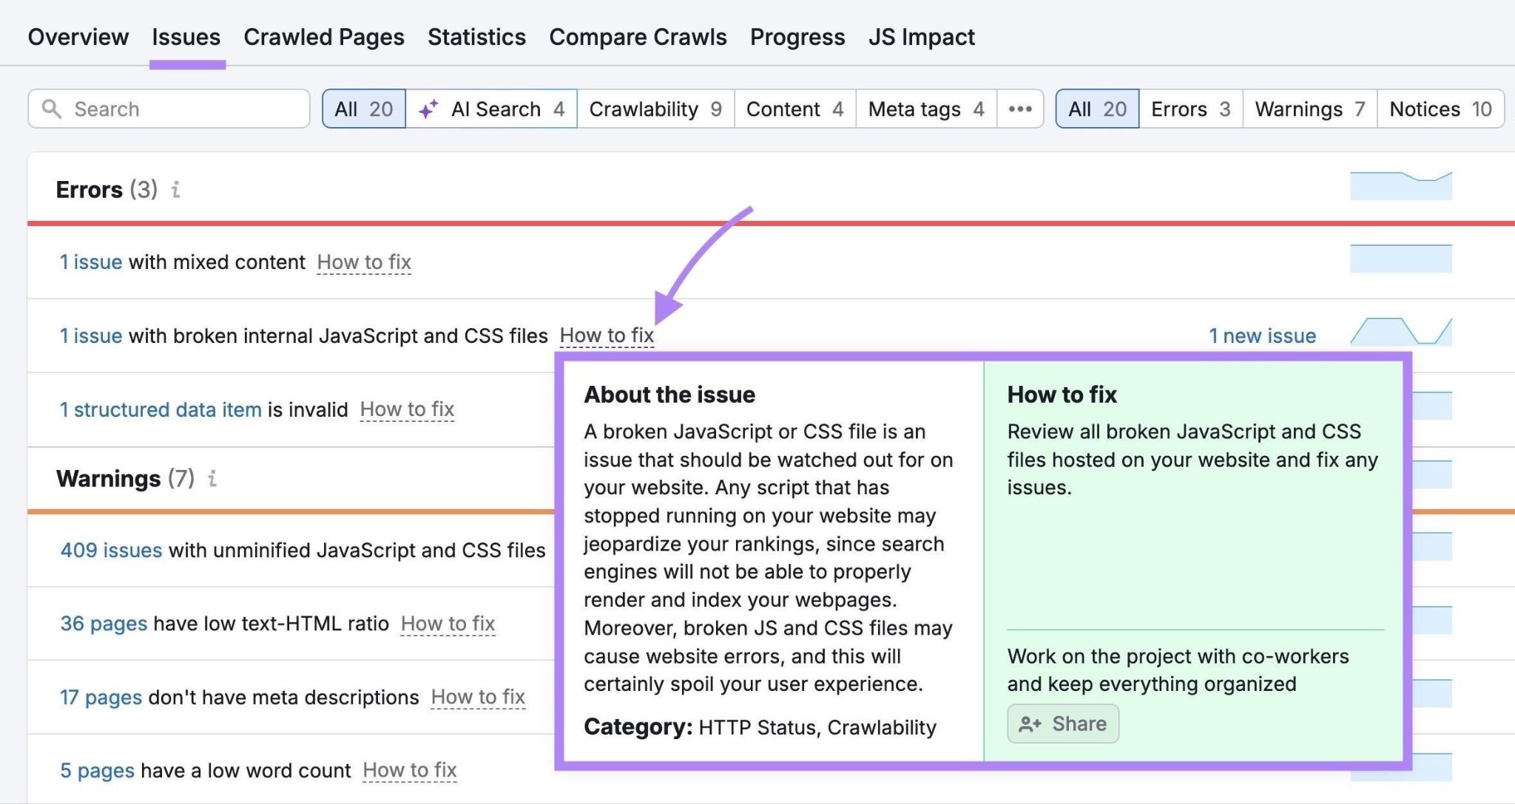This screenshot has width=1515, height=804.
Task: Open the Crawled Pages tab
Action: (x=323, y=37)
